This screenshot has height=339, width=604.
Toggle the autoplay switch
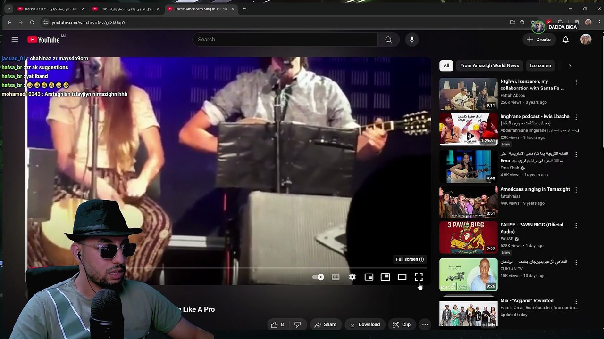click(319, 277)
